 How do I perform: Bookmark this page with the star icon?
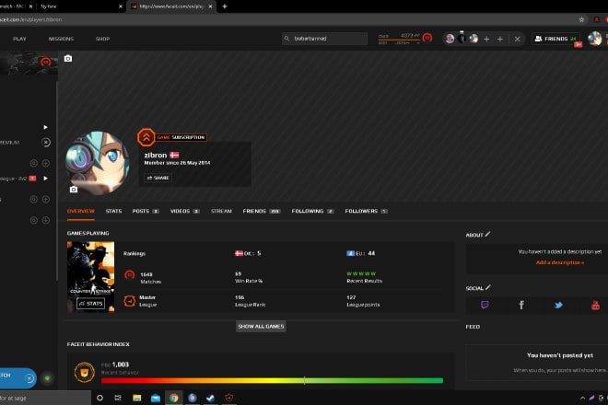581,19
